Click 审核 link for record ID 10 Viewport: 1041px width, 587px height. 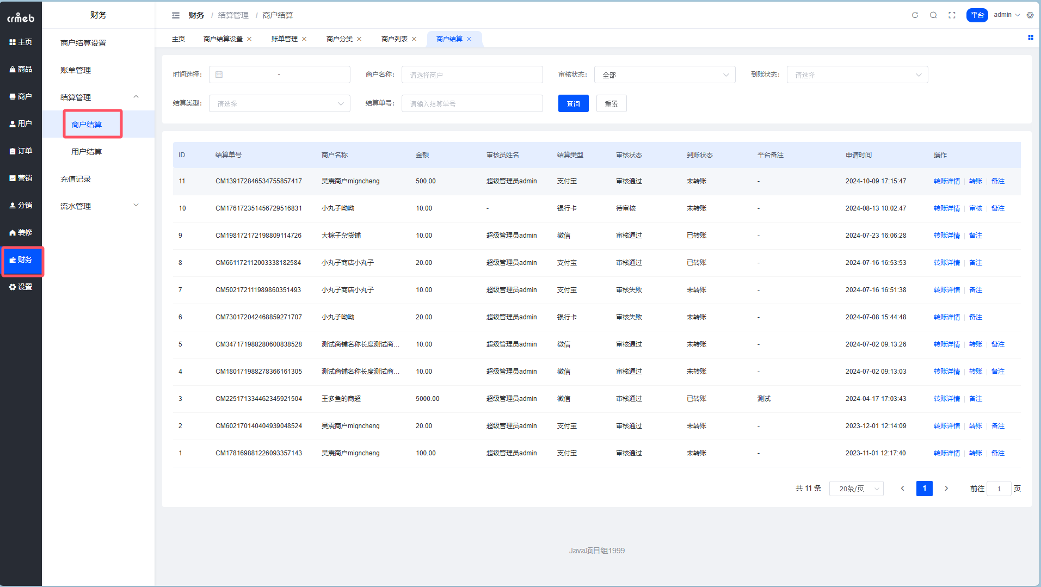976,208
